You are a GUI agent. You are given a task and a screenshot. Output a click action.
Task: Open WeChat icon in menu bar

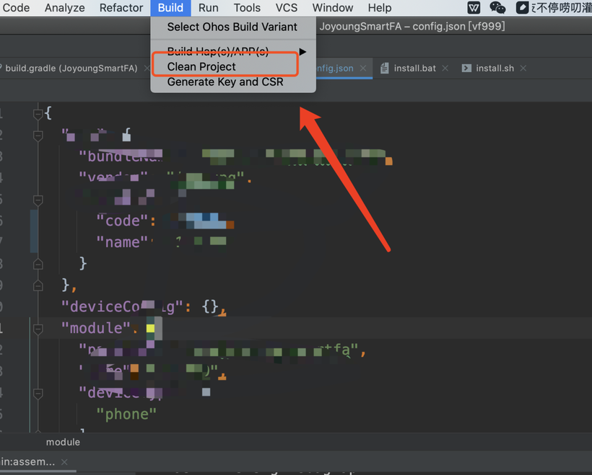point(497,7)
